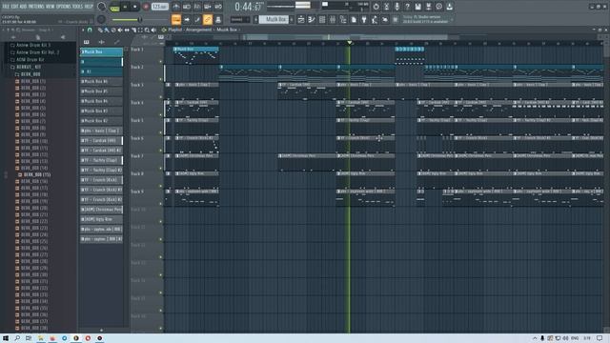Select the playlist Select tool

click(140, 30)
